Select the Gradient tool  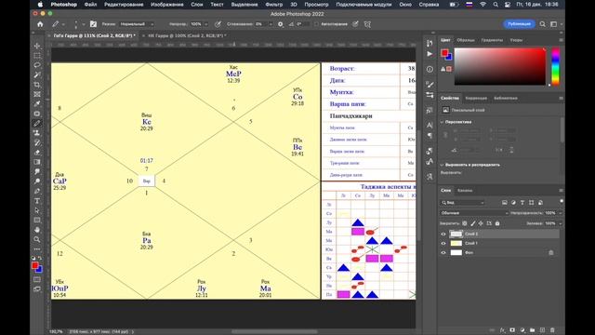tap(37, 162)
